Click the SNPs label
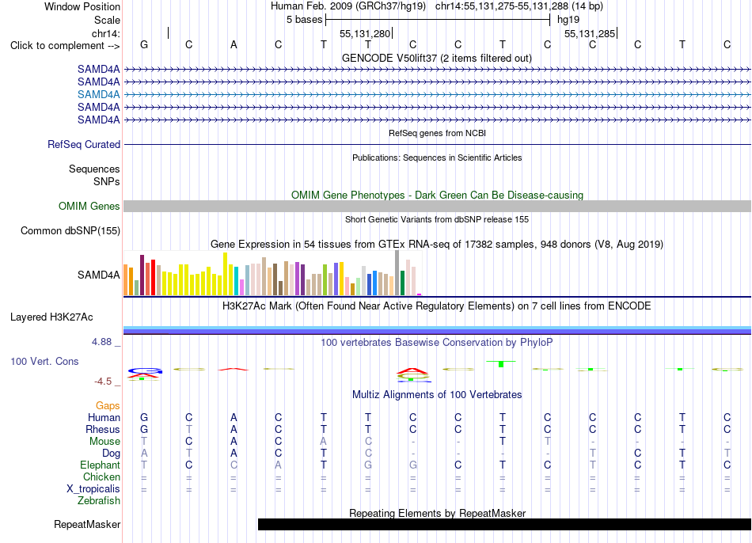Image resolution: width=752 pixels, height=543 pixels. (107, 181)
